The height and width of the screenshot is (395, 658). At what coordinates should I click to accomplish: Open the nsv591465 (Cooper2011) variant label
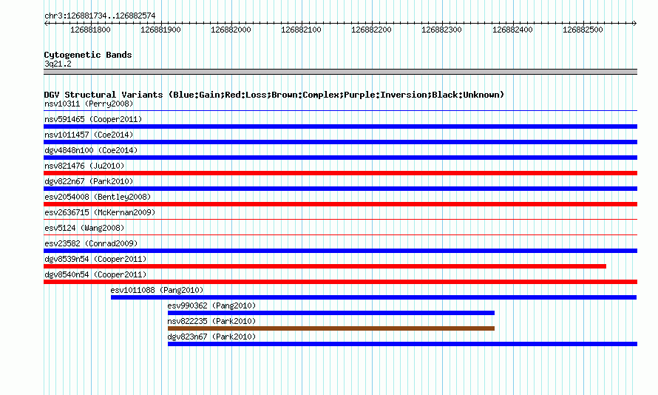click(x=93, y=119)
